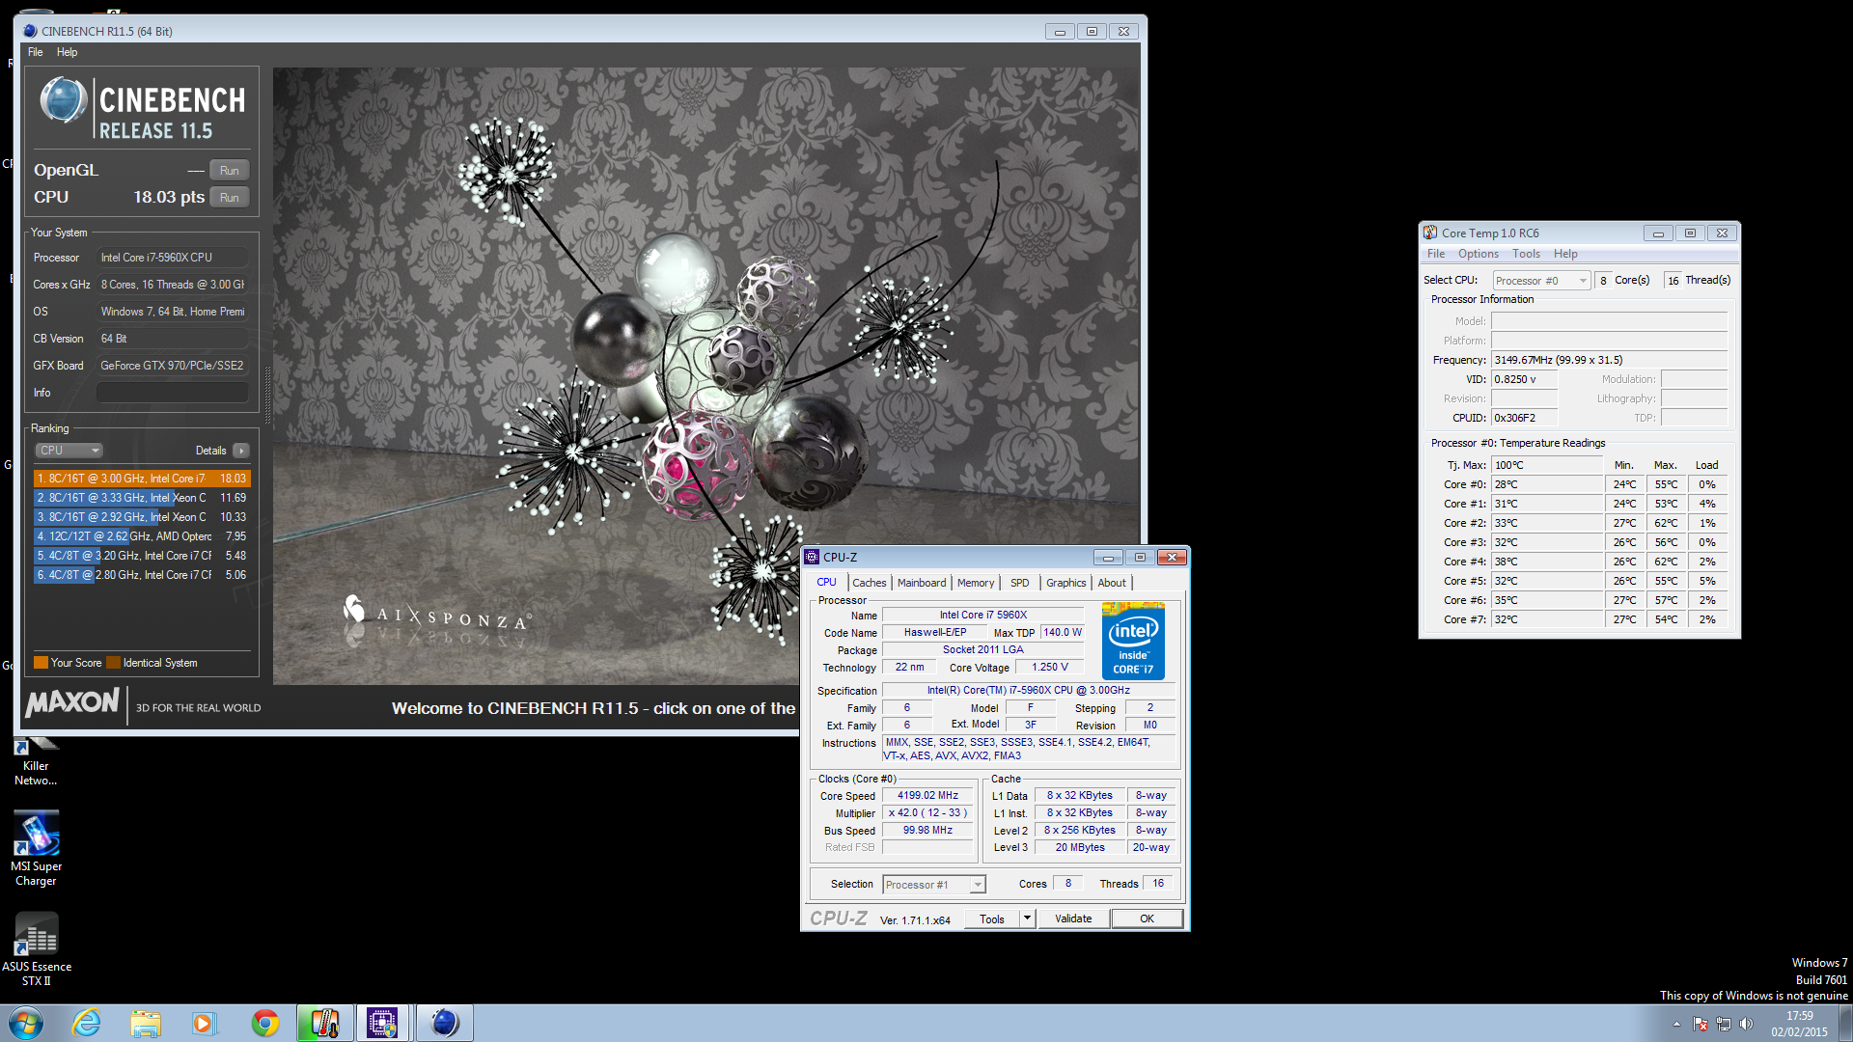Click the Core Speed value 4199.02 MHz
The image size is (1853, 1042).
[x=927, y=796]
